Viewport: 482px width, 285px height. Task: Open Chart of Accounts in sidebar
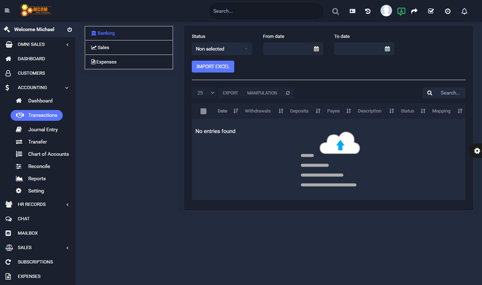(48, 154)
